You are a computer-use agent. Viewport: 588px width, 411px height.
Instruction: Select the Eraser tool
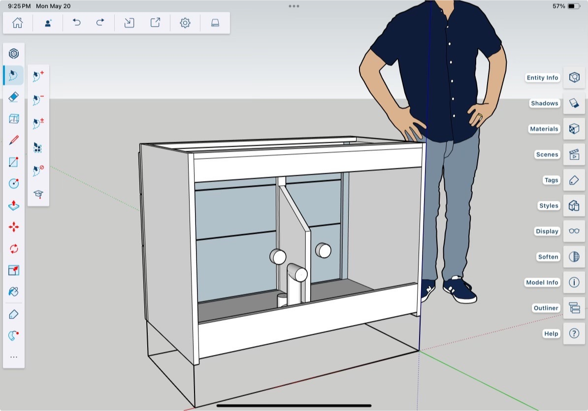pos(14,96)
